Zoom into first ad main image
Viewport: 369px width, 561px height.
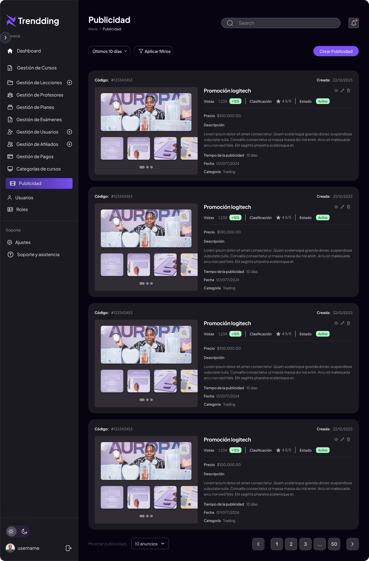184,100
